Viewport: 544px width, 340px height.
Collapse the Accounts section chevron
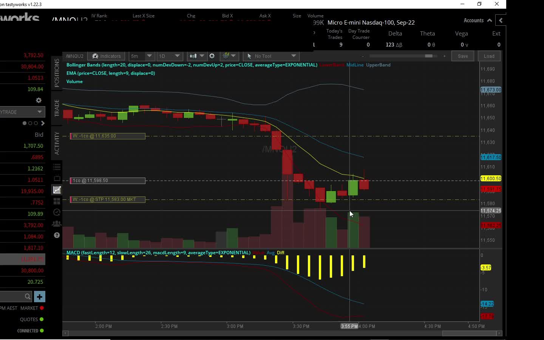[x=490, y=20]
